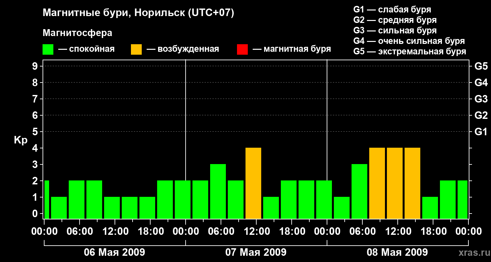Image resolution: width=491 pixels, height=262 pixels.
Task: Click the middle orange bar on 08 May
Action: pyautogui.click(x=395, y=183)
